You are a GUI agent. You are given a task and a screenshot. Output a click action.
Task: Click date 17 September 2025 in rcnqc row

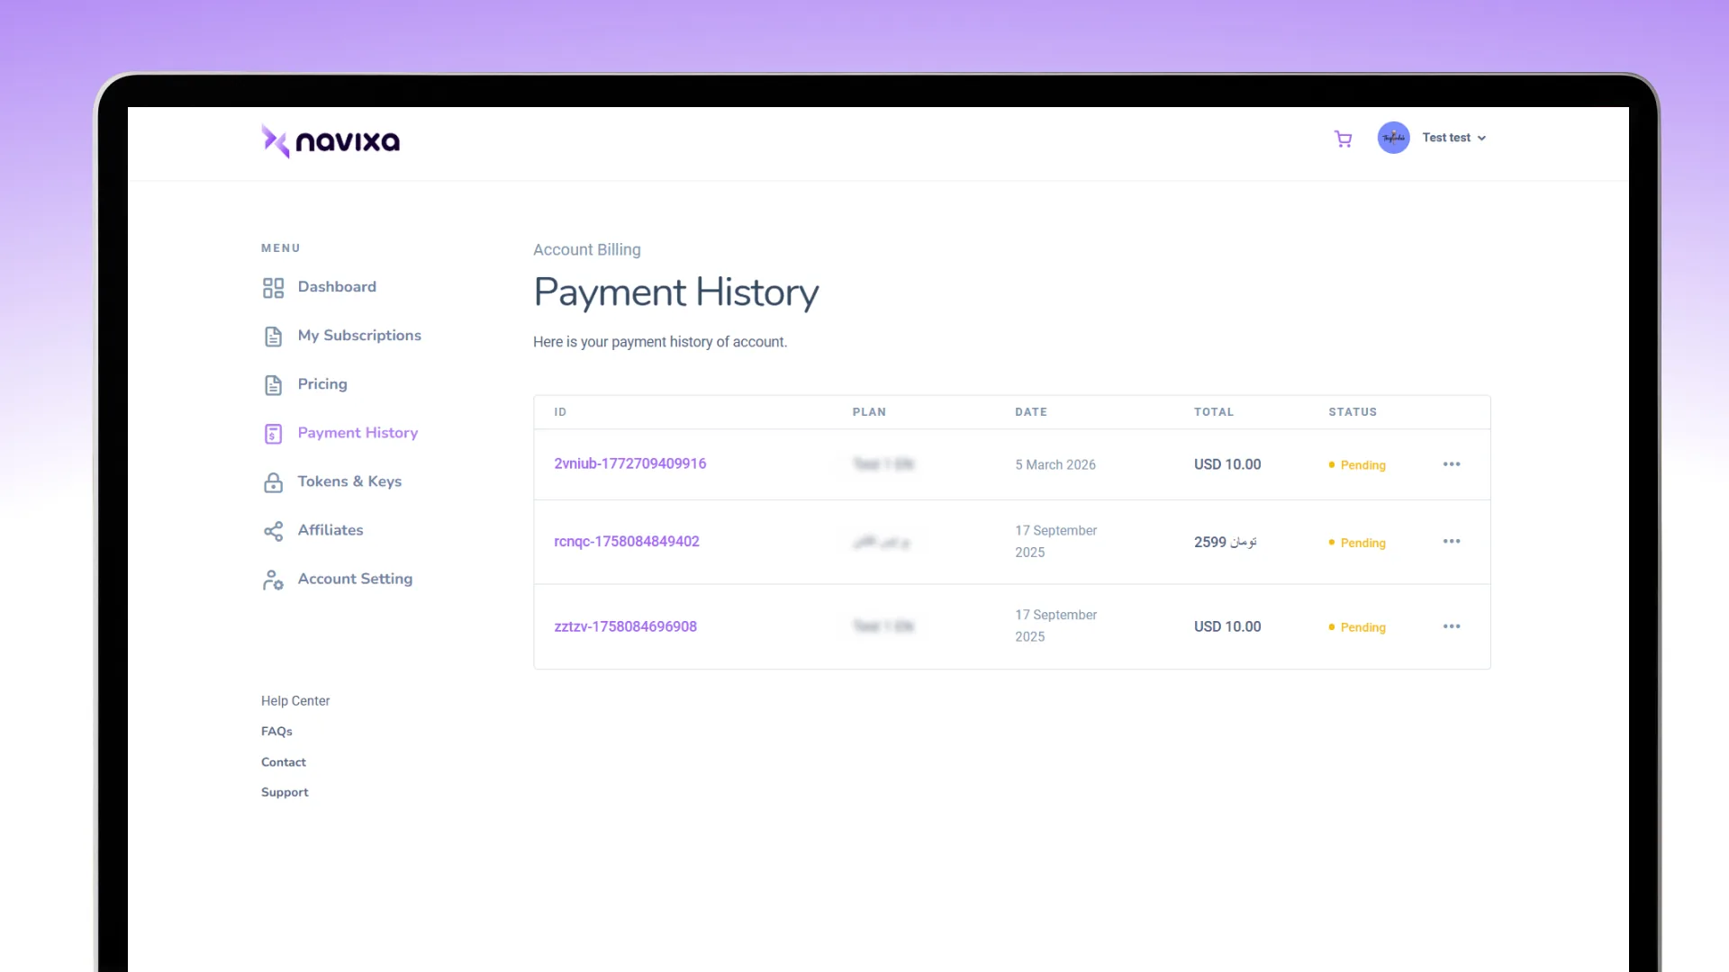(x=1056, y=542)
